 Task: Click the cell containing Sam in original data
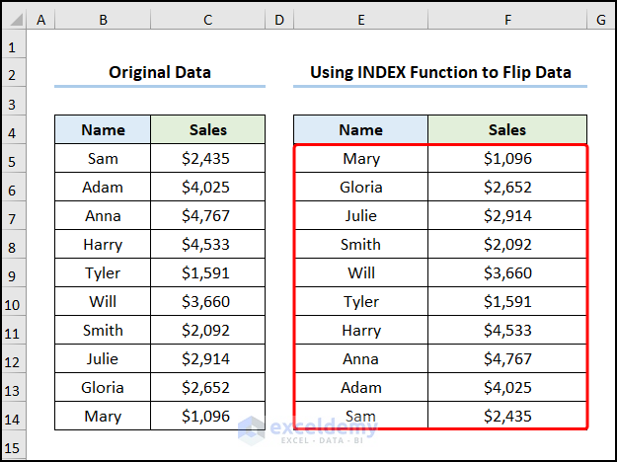[x=103, y=158]
